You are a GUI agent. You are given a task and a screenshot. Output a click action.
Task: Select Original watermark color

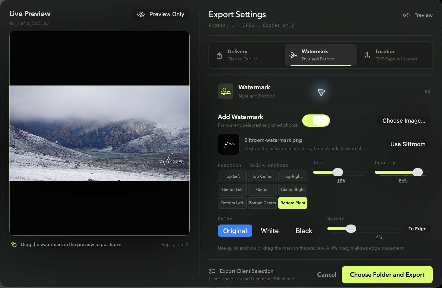[235, 231]
